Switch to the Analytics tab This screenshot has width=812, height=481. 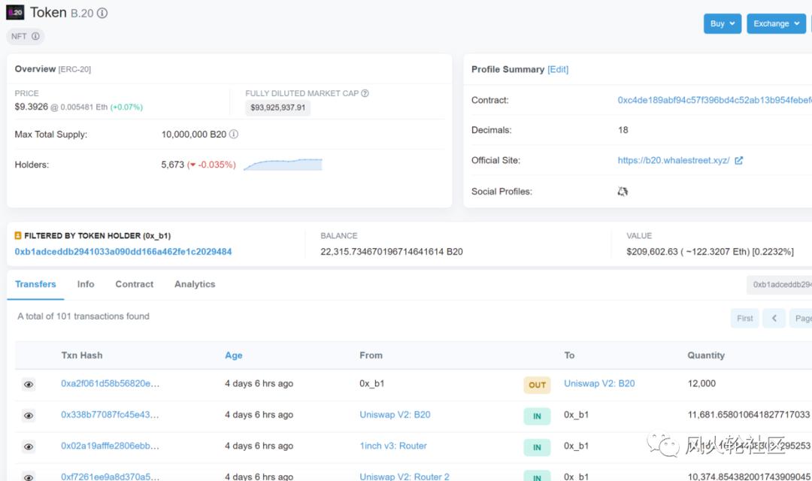[x=195, y=284]
